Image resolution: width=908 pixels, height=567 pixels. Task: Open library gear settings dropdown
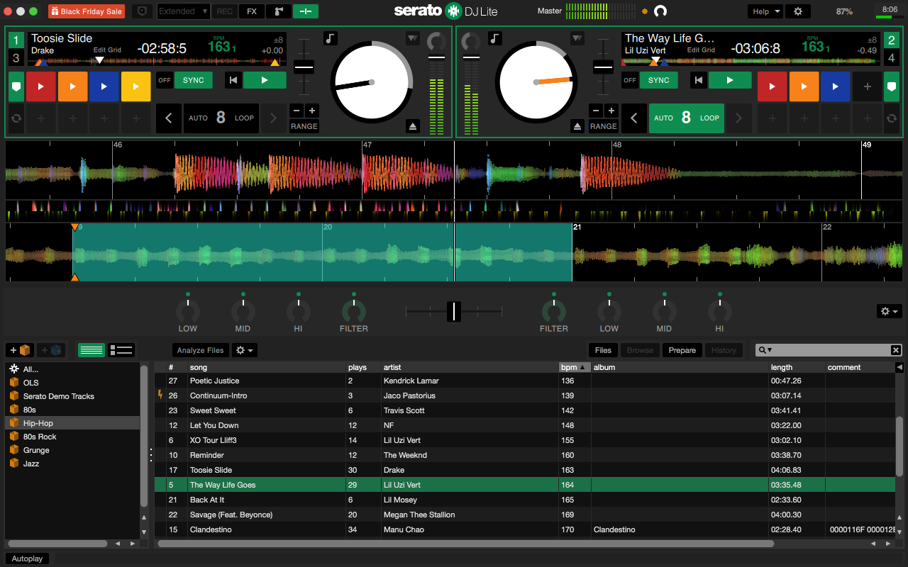245,350
